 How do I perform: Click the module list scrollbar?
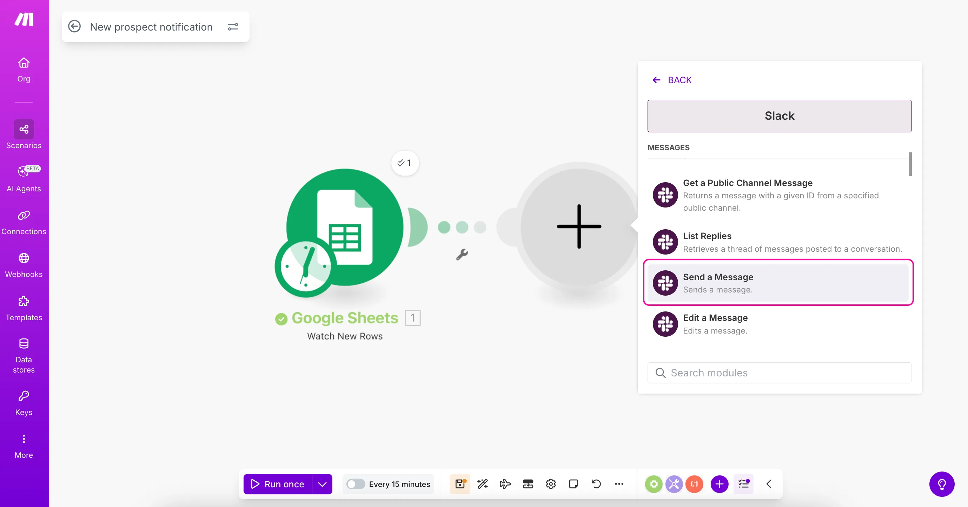[x=910, y=164]
